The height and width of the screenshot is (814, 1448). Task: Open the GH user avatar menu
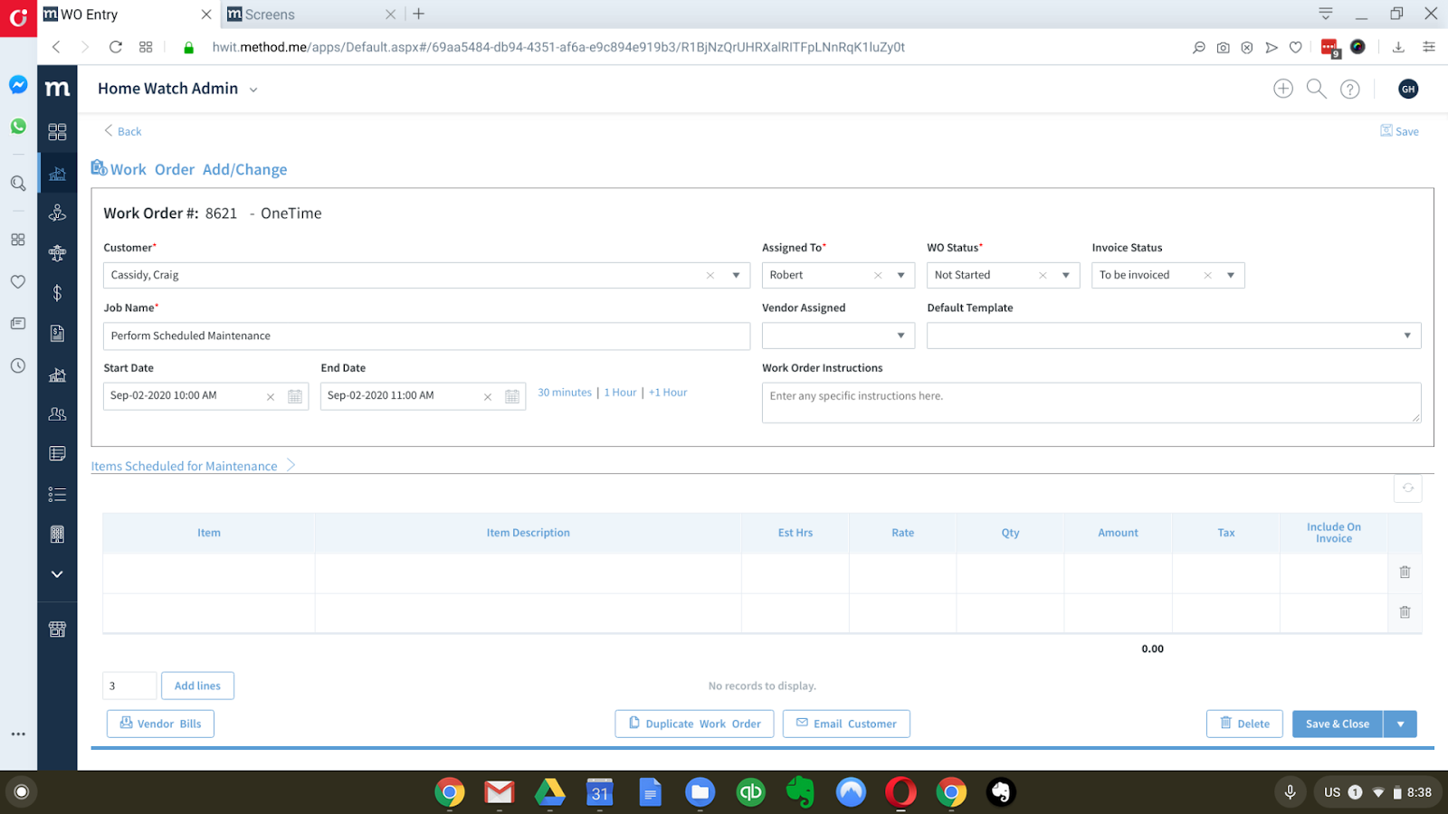pyautogui.click(x=1408, y=89)
